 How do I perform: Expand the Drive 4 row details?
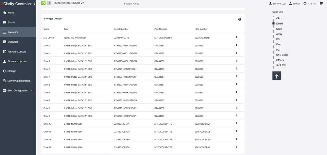click(x=236, y=76)
